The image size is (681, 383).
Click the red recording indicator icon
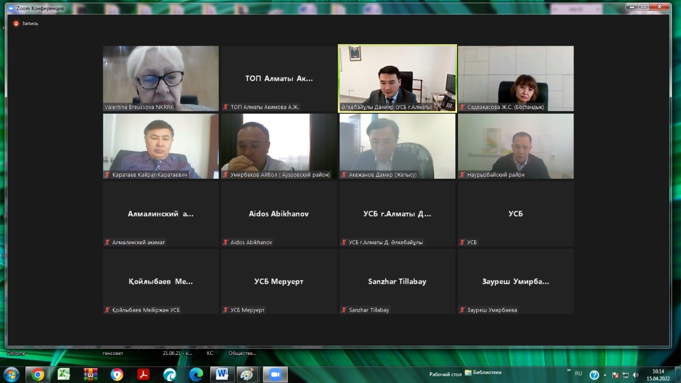(x=16, y=23)
